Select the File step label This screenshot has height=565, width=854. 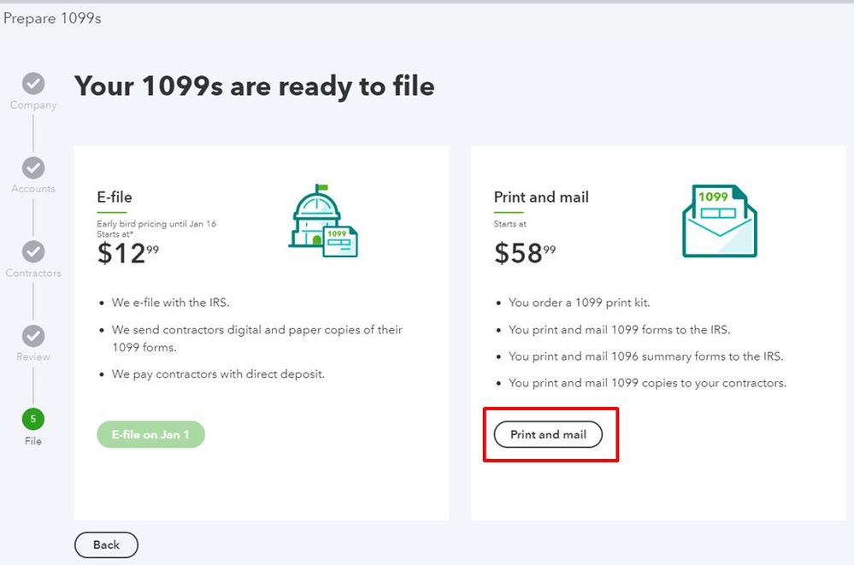(x=33, y=441)
